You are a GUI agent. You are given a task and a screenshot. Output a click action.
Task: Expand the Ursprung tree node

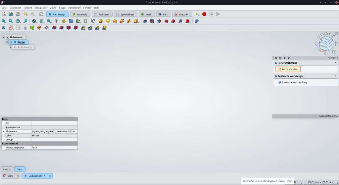point(11,47)
